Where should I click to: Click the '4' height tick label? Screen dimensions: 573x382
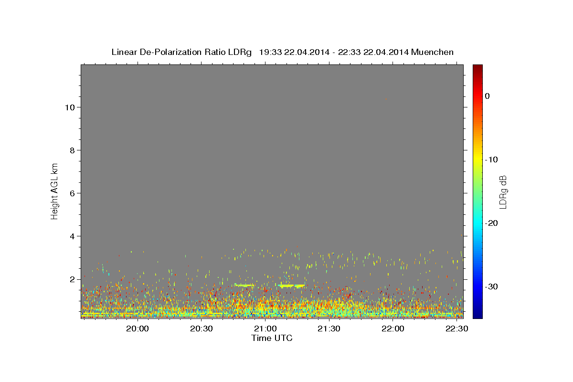pos(73,236)
